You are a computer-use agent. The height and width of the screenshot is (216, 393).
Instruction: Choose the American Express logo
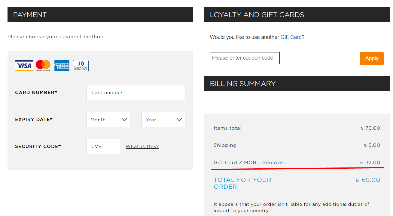point(62,66)
